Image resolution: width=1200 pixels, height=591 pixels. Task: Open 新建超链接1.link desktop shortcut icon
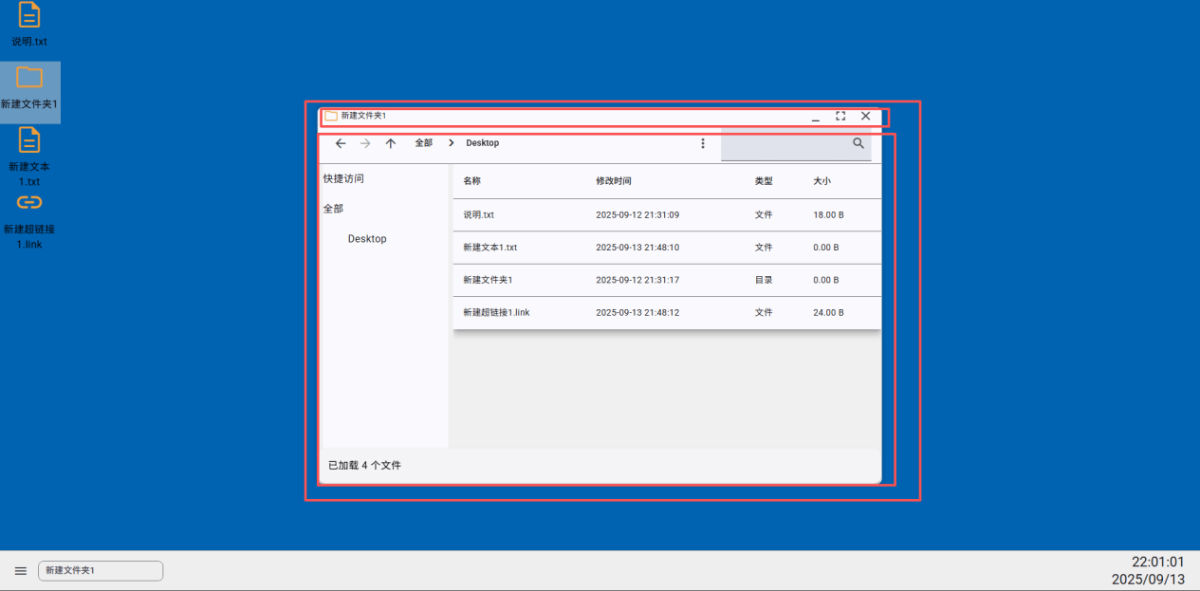29,202
